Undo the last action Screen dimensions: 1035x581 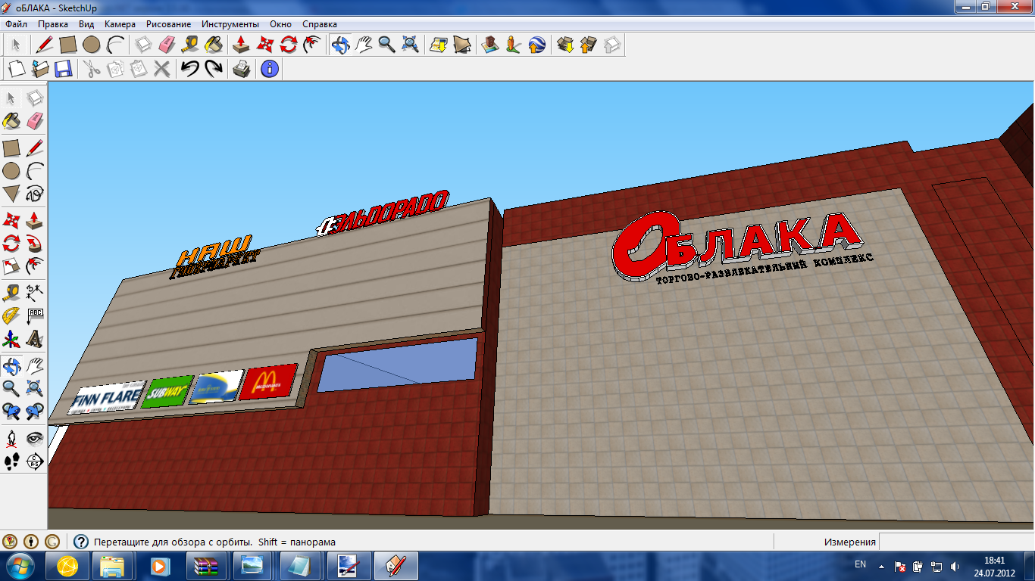(x=189, y=69)
